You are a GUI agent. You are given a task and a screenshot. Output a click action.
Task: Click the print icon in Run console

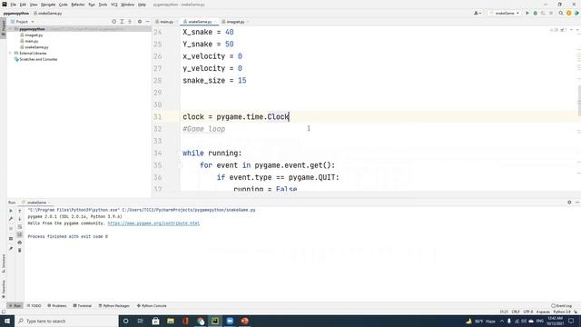pyautogui.click(x=20, y=243)
